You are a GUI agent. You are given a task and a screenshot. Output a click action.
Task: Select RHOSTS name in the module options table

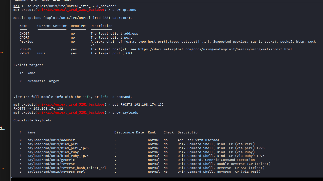pos(26,49)
